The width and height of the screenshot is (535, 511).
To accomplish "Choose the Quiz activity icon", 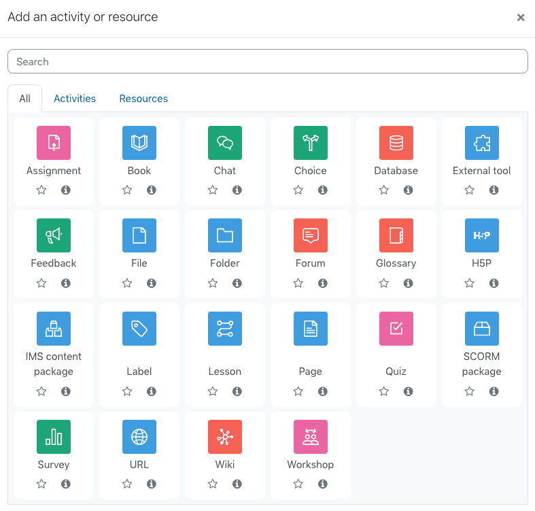I will (396, 329).
